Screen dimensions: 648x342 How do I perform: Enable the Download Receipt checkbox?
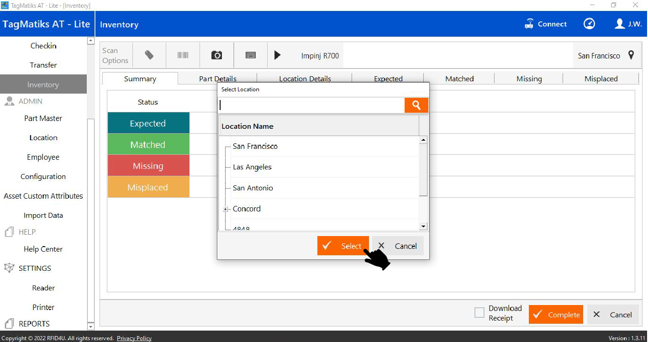[479, 313]
